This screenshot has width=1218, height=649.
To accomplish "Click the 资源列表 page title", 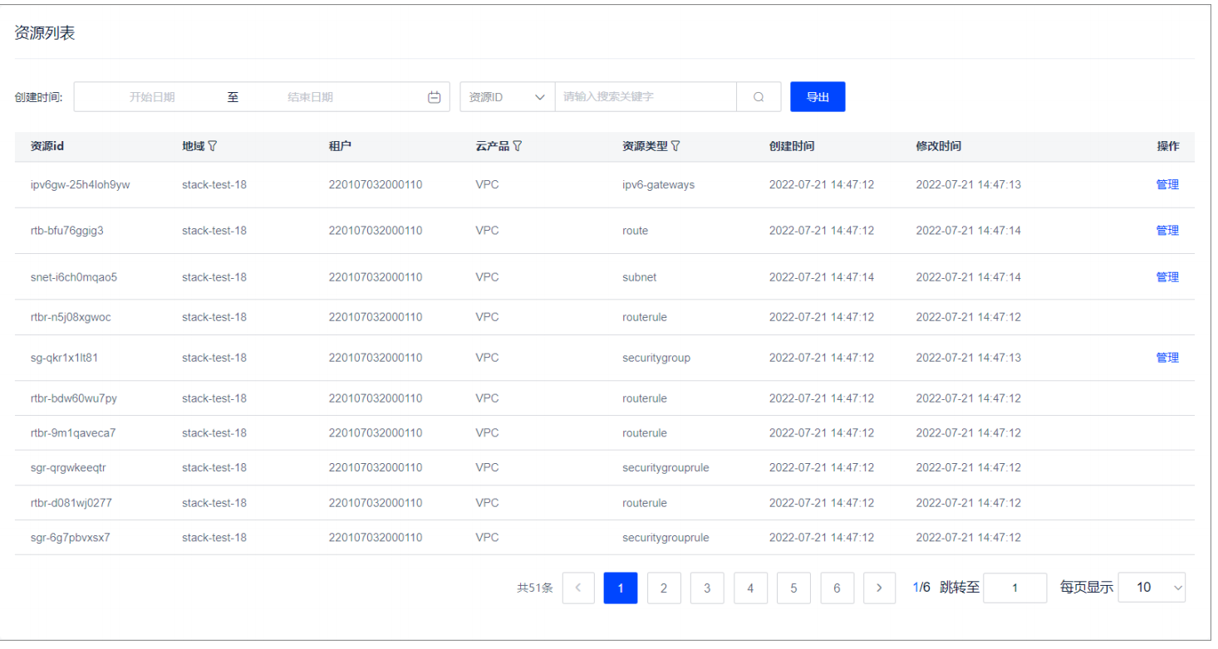I will point(45,34).
